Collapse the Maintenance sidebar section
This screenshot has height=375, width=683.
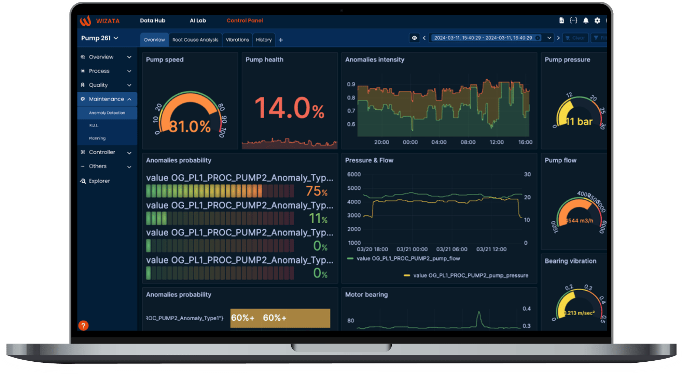tap(129, 99)
